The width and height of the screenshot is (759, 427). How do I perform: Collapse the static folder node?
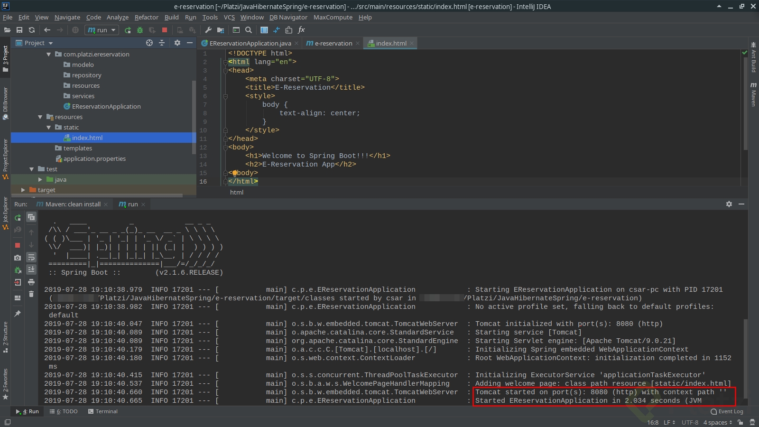[x=48, y=128]
